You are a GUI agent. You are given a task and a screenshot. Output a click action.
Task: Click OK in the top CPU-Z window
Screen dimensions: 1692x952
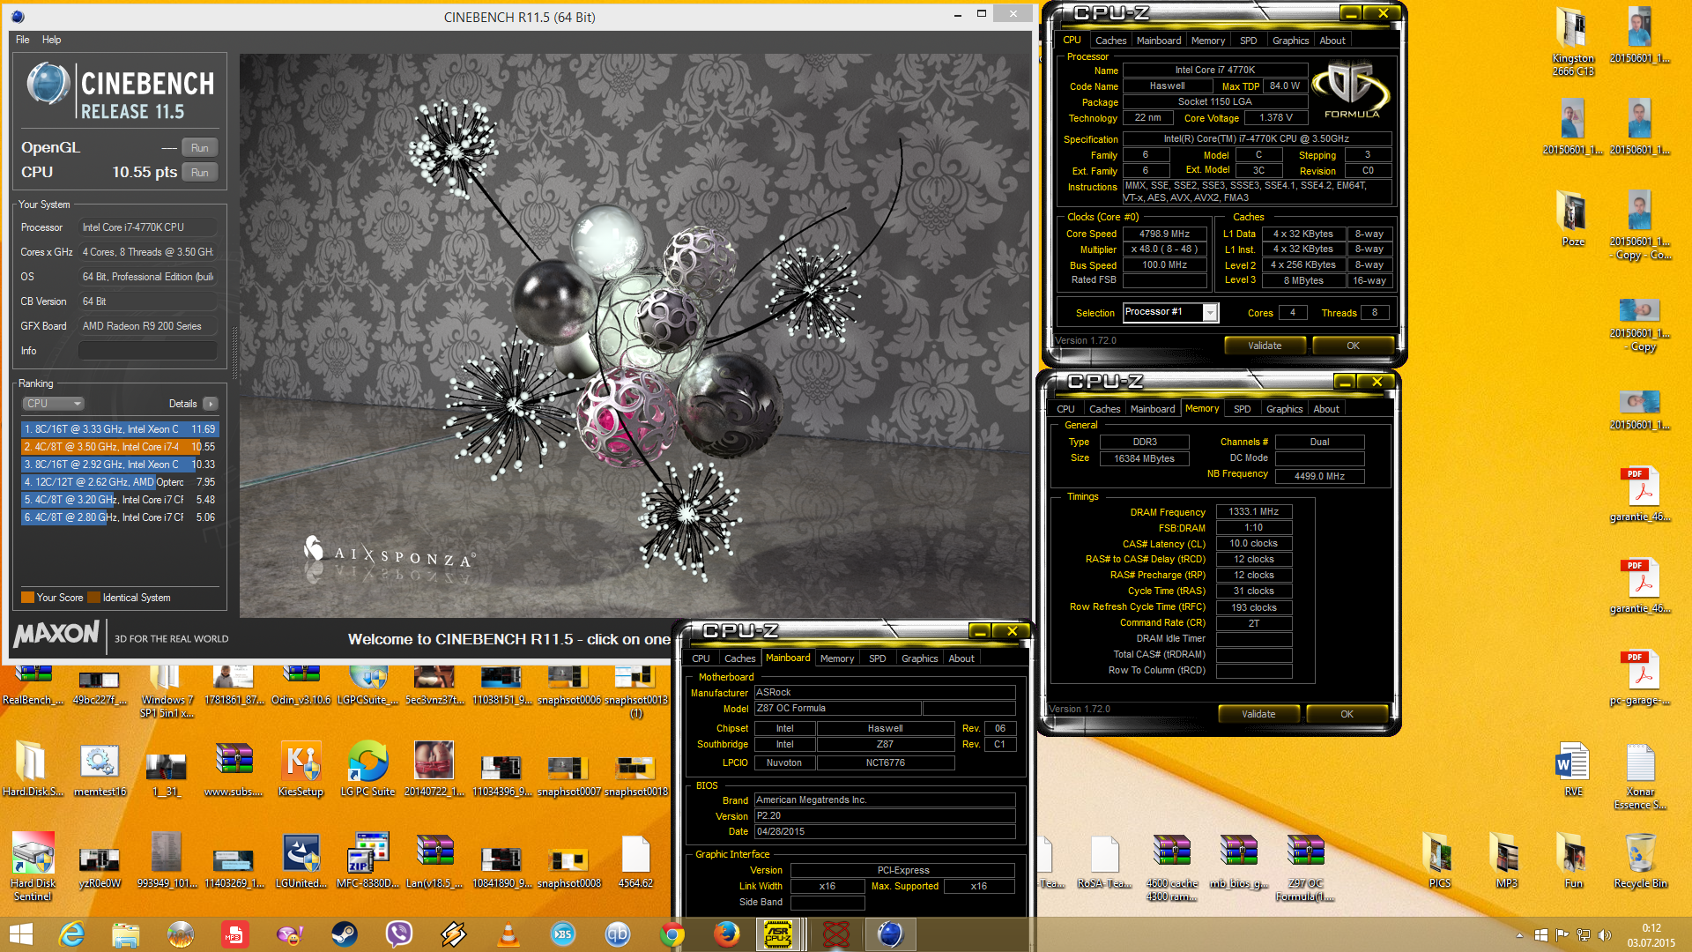coord(1353,346)
